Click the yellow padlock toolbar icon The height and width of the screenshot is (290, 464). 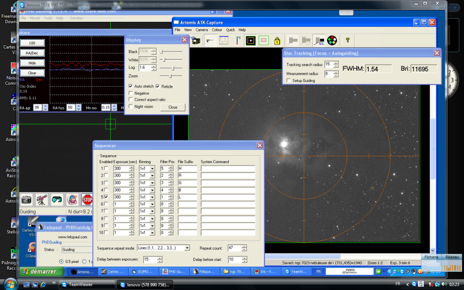pos(277,41)
